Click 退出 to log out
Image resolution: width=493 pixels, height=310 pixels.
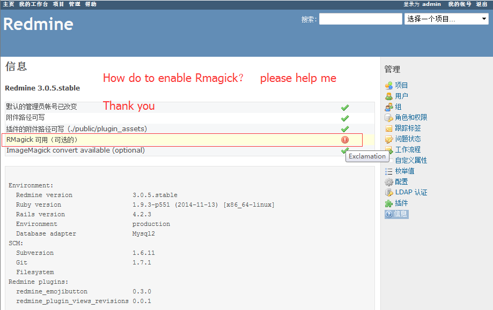click(x=481, y=4)
